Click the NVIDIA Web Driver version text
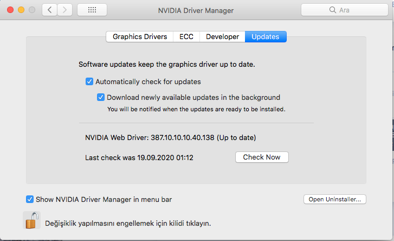Screen dimensions: 394x241 point(171,138)
